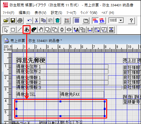Select the 得意先TEL field
Image resolution: width=141 pixels, height=124 pixels.
click(x=38, y=94)
